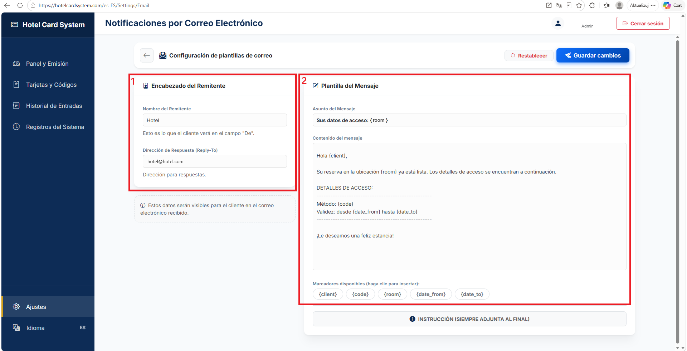Click the browser address bar URL
This screenshot has width=687, height=351.
(94, 5)
